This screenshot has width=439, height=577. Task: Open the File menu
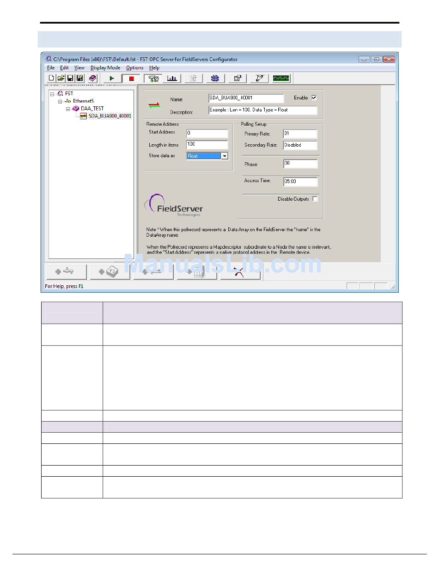[51, 68]
